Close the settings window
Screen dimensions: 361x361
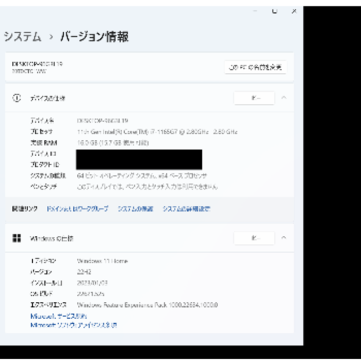294,11
